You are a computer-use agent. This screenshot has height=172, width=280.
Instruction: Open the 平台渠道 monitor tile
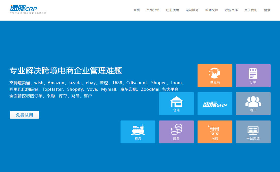253,132
